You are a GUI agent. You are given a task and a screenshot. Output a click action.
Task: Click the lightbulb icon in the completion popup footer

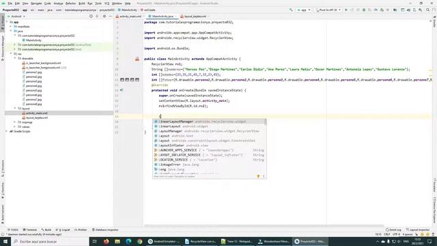(x=258, y=176)
